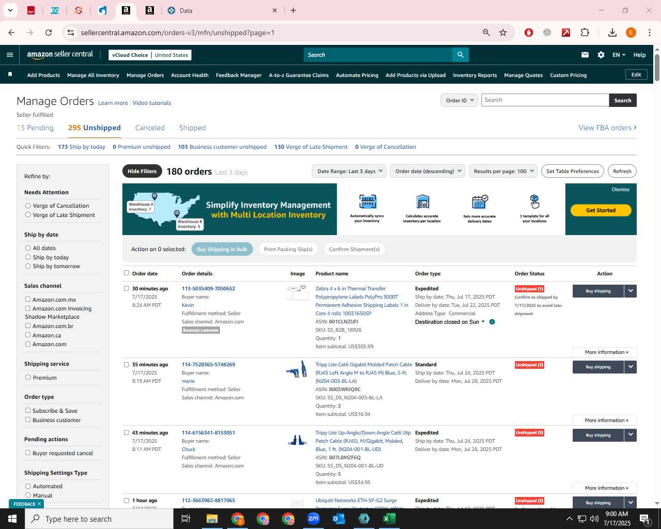Viewport: 661px width, 529px height.
Task: Click the Refresh orders button
Action: pos(622,171)
